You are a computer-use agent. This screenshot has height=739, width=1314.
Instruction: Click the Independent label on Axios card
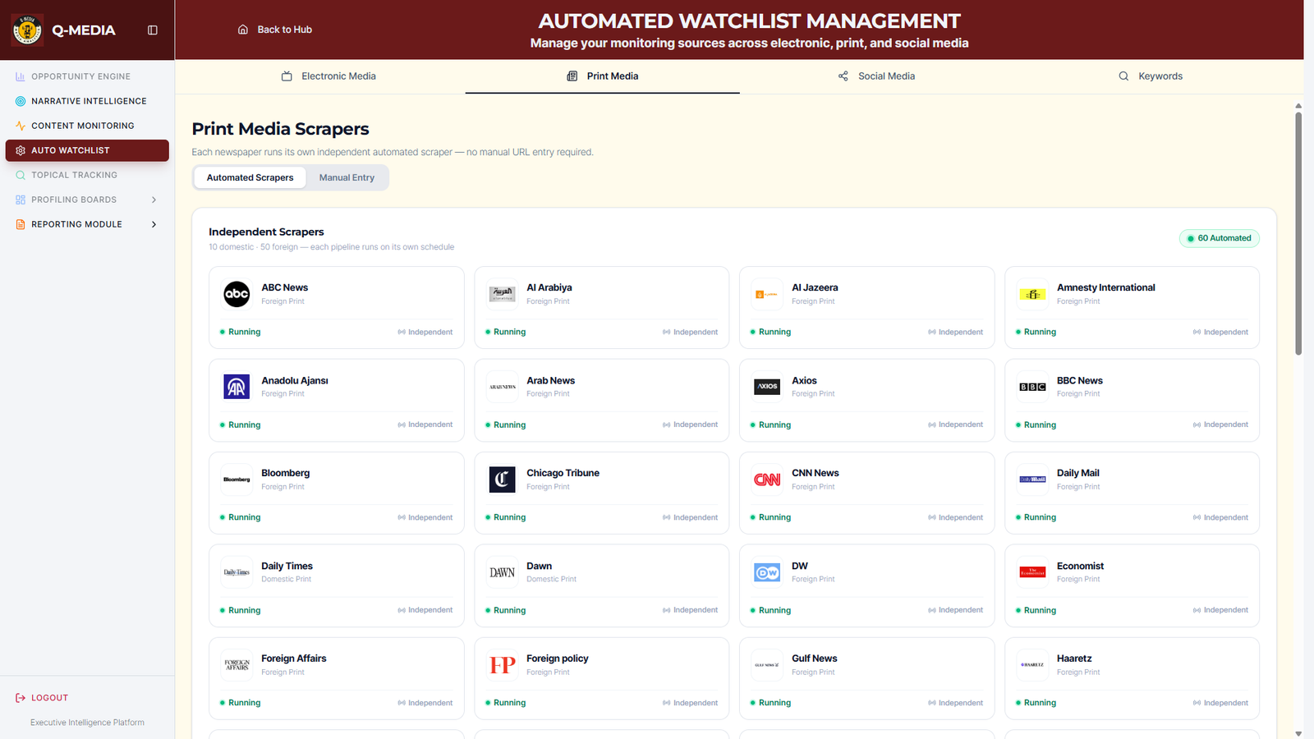[x=955, y=425]
